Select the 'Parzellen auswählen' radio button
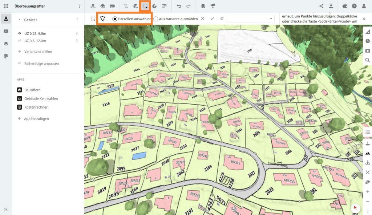 click(x=115, y=19)
